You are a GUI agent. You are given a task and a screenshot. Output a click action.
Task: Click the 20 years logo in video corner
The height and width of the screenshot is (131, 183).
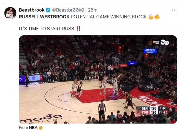pos(165,42)
